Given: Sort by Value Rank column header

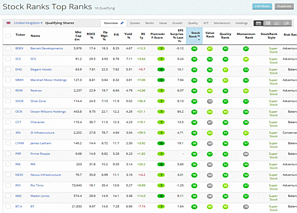Looking at the screenshot, I should [210, 35].
